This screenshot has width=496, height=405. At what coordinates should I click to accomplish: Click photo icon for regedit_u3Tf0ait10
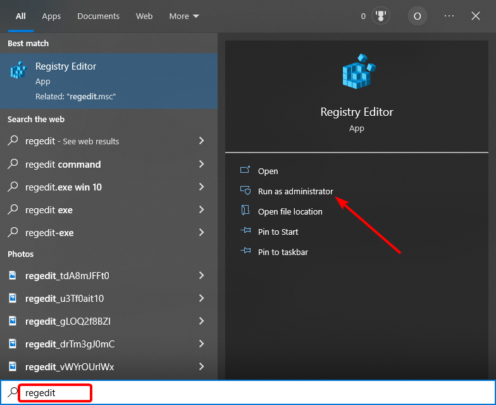pyautogui.click(x=13, y=298)
